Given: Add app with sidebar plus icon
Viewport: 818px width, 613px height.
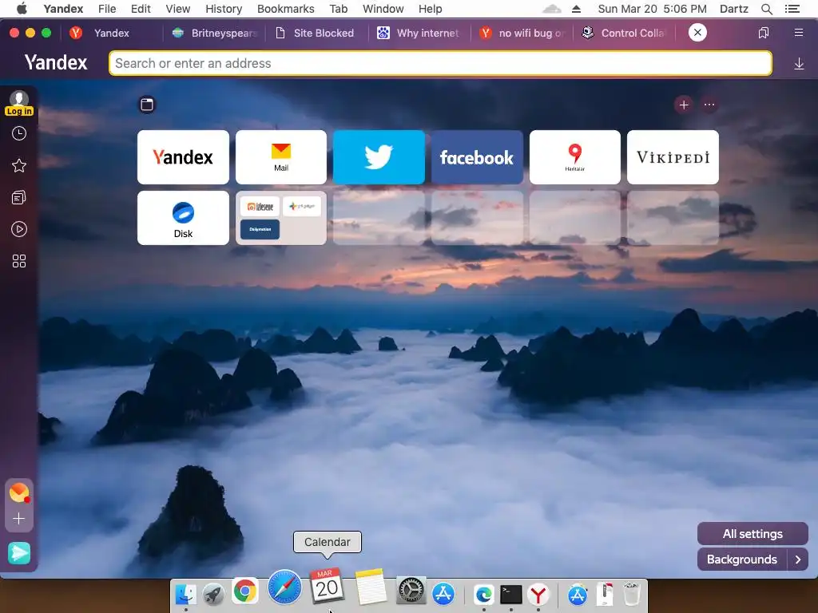Looking at the screenshot, I should [x=19, y=519].
